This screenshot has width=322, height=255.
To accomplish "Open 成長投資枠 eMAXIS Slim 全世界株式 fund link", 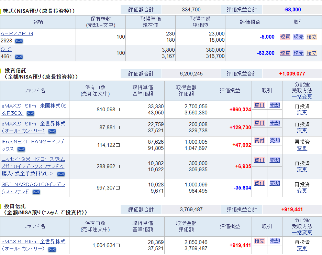I will click(x=33, y=127).
